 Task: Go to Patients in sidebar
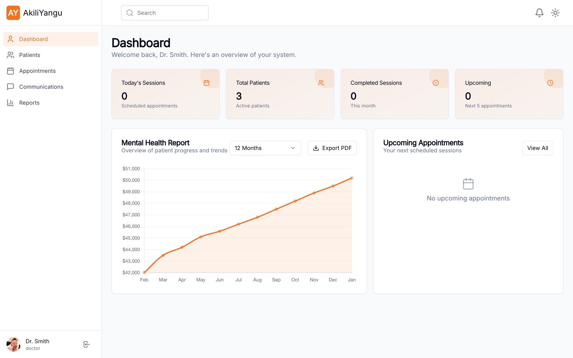pyautogui.click(x=51, y=55)
